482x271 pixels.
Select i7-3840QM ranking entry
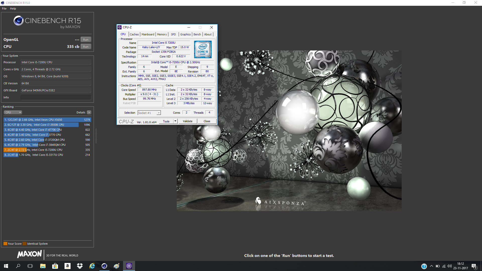pyautogui.click(x=47, y=145)
